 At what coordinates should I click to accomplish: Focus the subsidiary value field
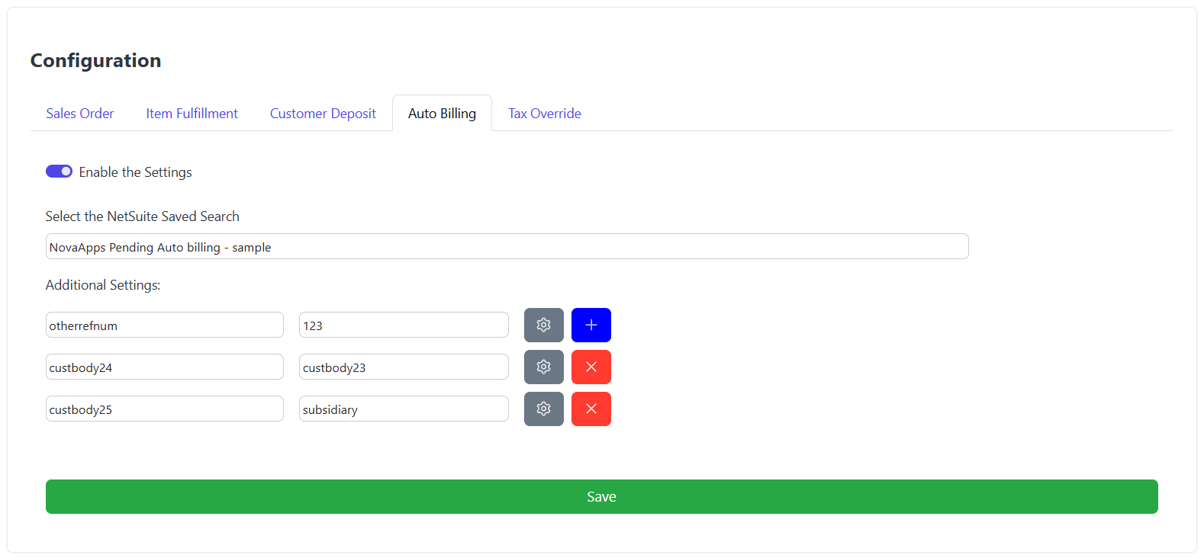404,409
